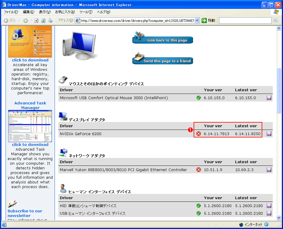This screenshot has width=283, height=229.
Task: Click the human interface device category icon
Action: [x=63, y=189]
